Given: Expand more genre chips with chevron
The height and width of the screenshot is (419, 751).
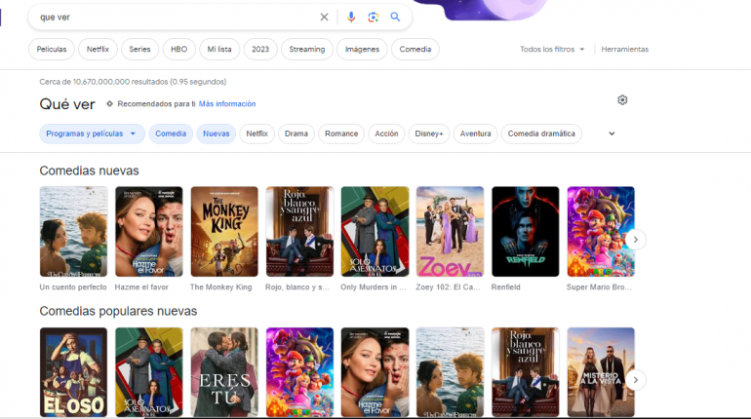Looking at the screenshot, I should [x=612, y=133].
